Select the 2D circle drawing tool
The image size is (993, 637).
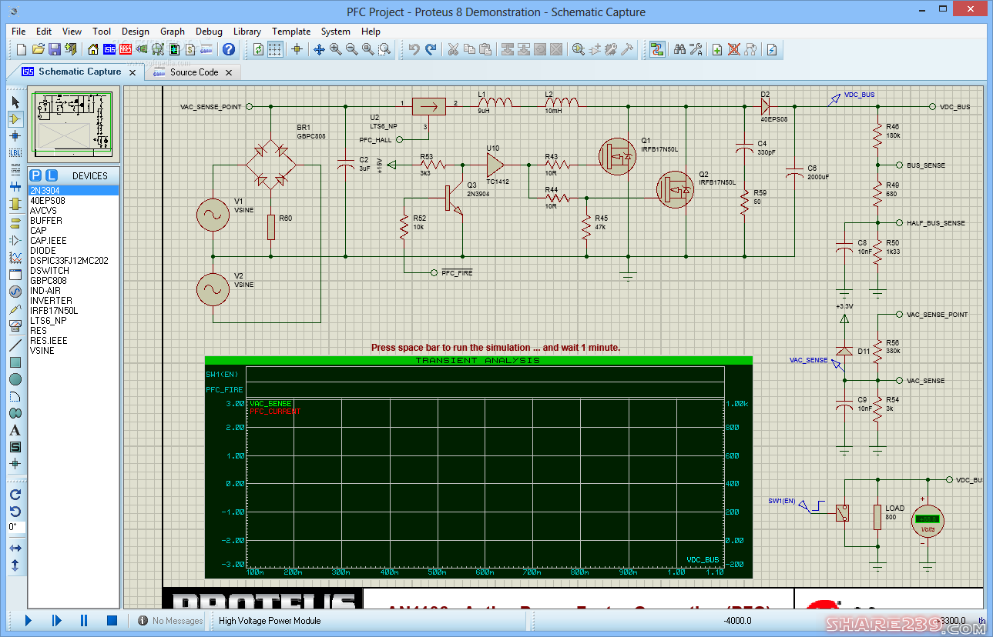[15, 379]
